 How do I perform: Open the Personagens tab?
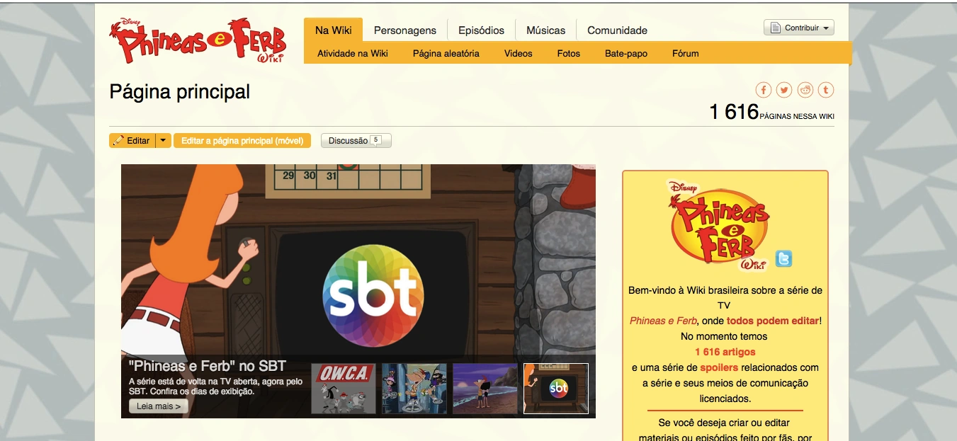coord(405,30)
